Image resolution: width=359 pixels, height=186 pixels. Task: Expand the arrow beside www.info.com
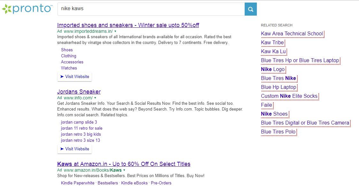click(x=95, y=98)
